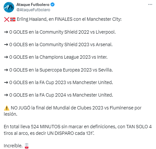The width and height of the screenshot is (156, 149).
Task: Click the arrow beside Community Shield 2022 line
Action: pyautogui.click(x=6, y=32)
